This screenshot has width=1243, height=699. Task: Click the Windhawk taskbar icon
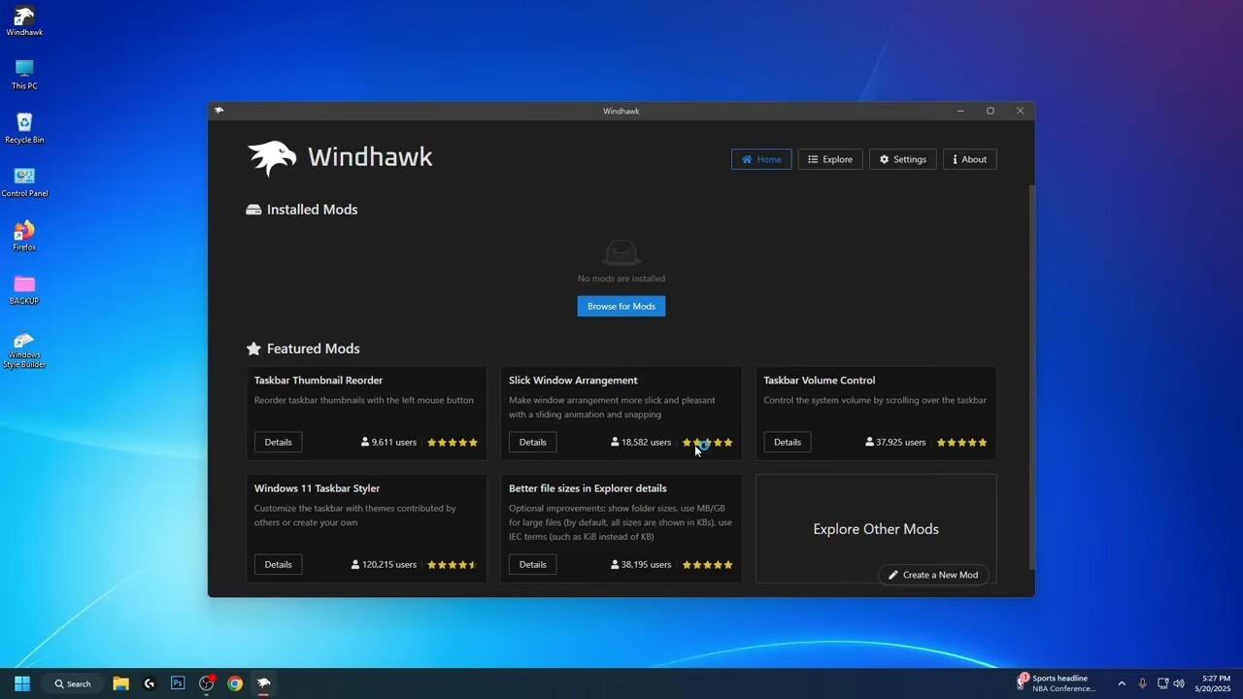point(263,683)
